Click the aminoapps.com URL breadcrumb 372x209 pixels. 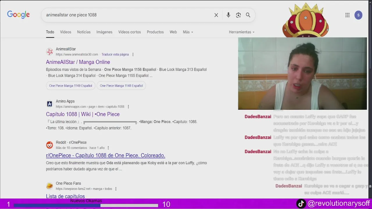pyautogui.click(x=90, y=107)
